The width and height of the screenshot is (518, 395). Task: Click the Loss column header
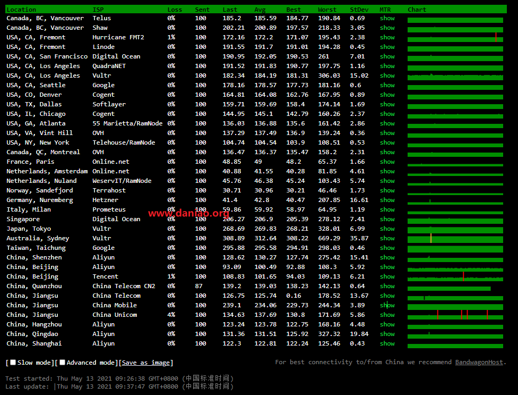pyautogui.click(x=175, y=10)
